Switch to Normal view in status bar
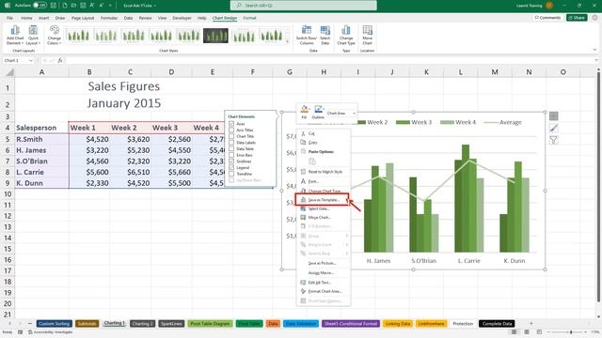 [x=514, y=331]
